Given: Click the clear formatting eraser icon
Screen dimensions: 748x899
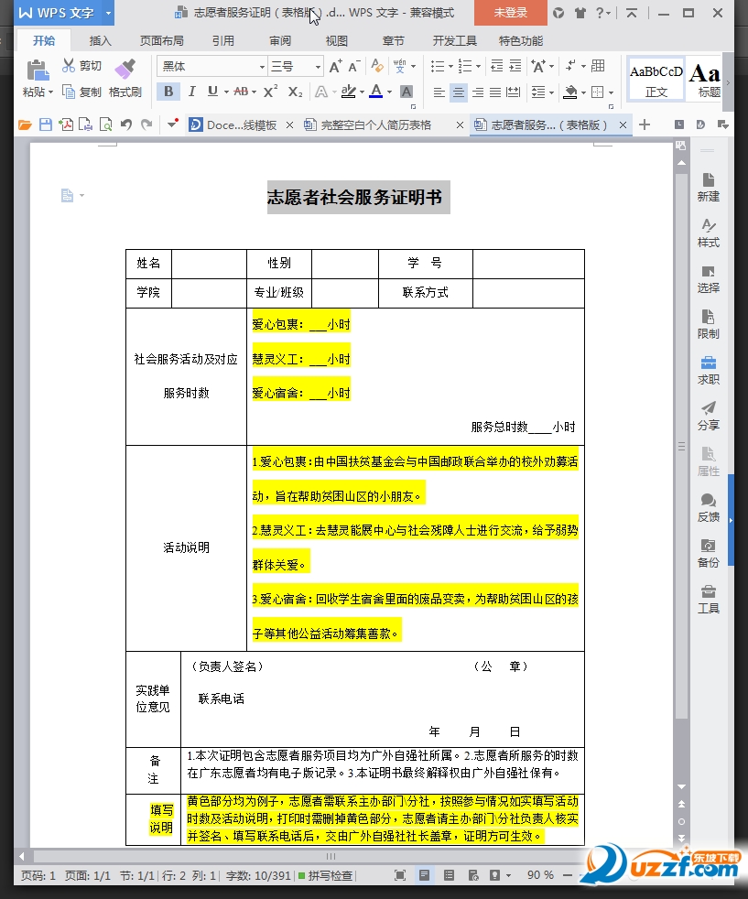Looking at the screenshot, I should point(376,66).
